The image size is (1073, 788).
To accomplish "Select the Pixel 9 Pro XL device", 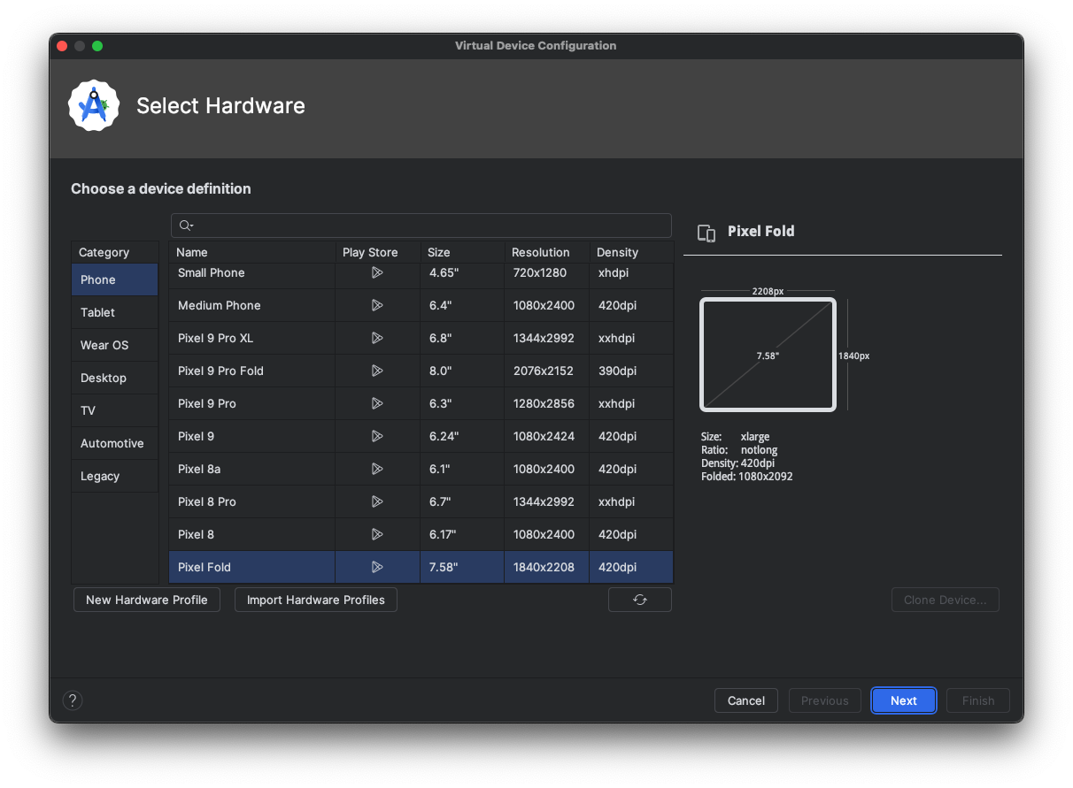I will click(216, 338).
